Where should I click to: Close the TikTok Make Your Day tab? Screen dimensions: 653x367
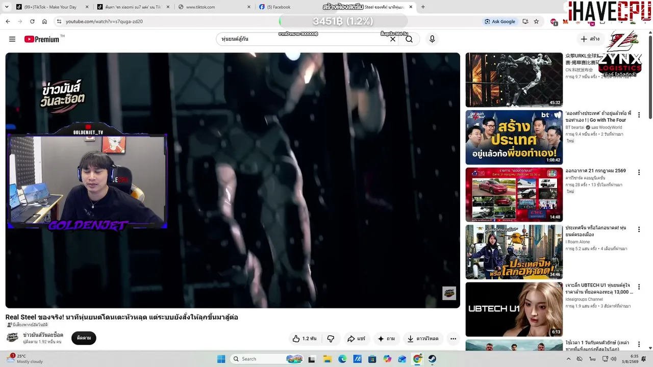point(87,7)
